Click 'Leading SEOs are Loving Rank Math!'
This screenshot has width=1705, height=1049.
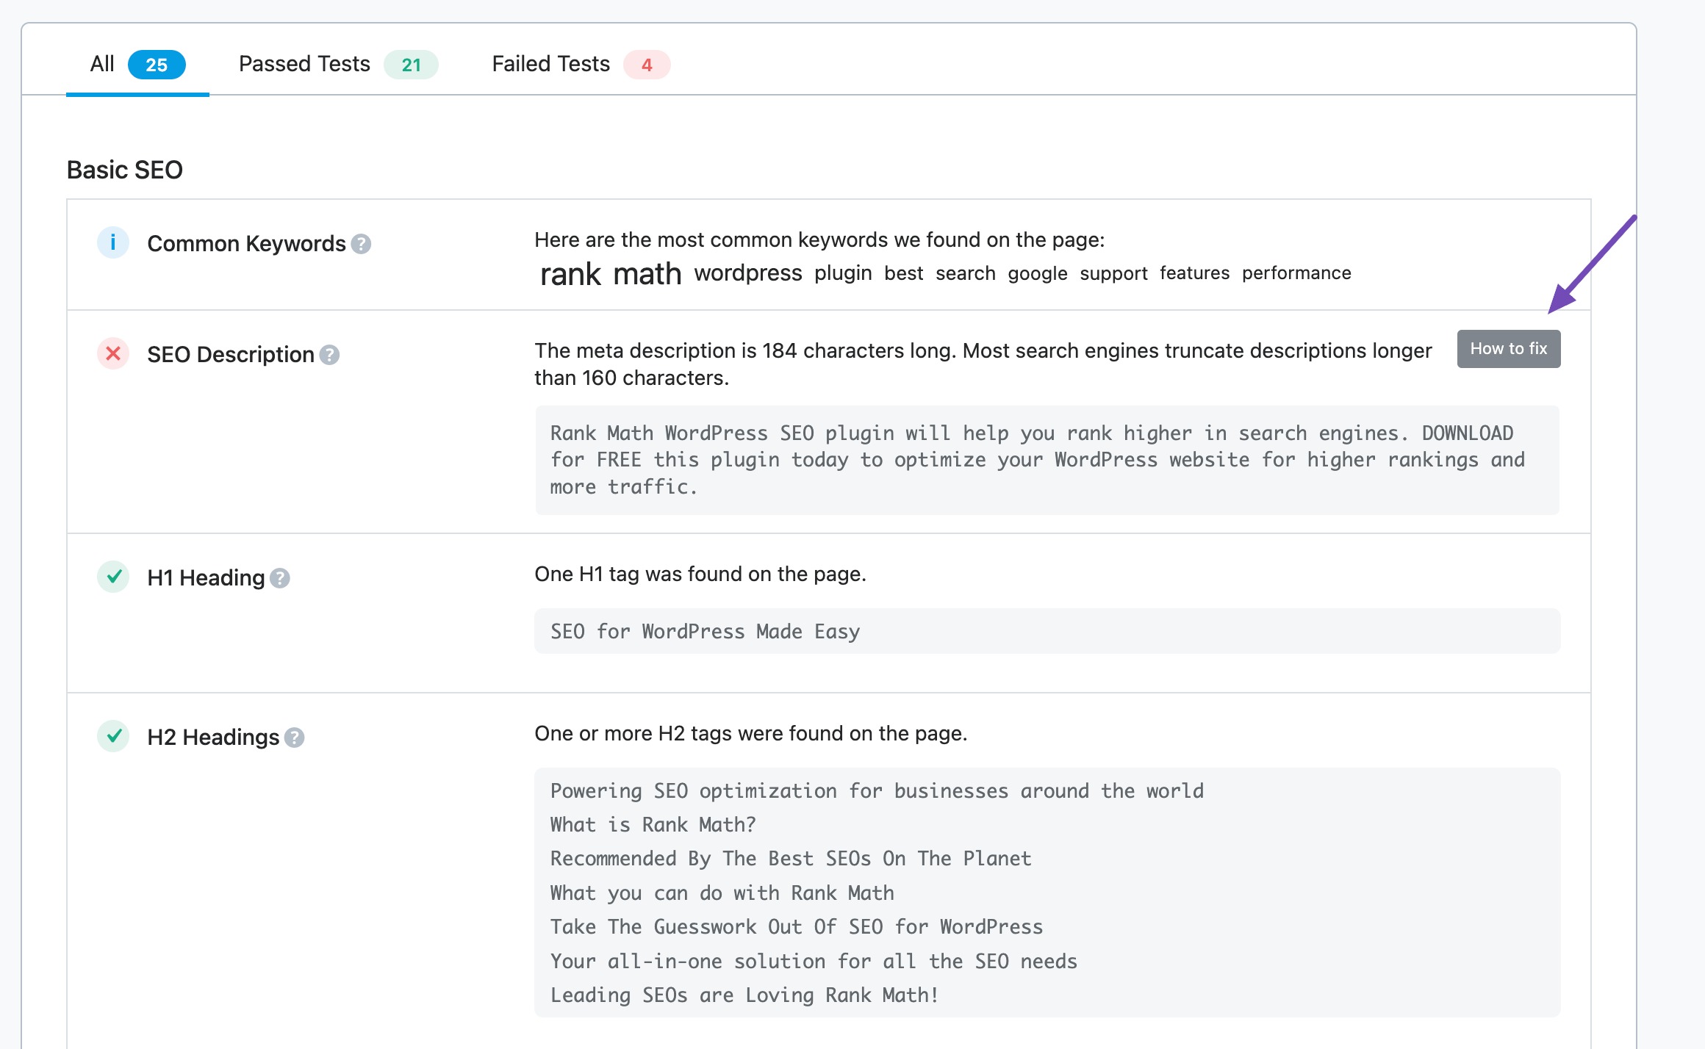tap(744, 995)
